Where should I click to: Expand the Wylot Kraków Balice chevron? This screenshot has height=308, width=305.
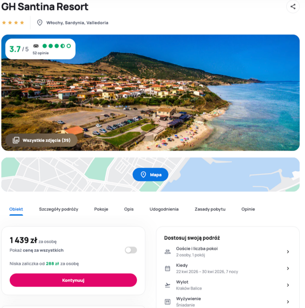(288, 285)
